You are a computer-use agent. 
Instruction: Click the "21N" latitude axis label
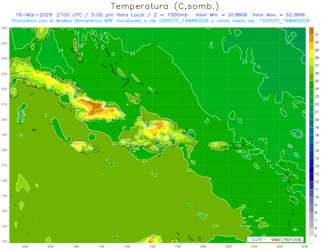pyautogui.click(x=4, y=104)
